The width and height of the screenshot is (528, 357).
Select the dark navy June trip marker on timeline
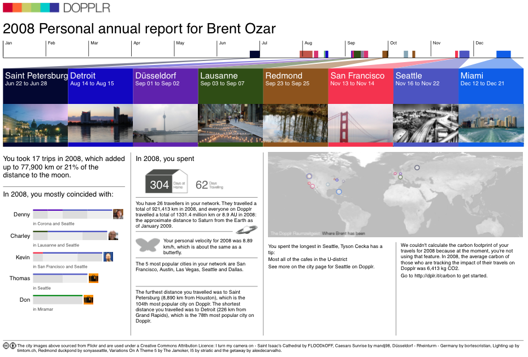254,54
